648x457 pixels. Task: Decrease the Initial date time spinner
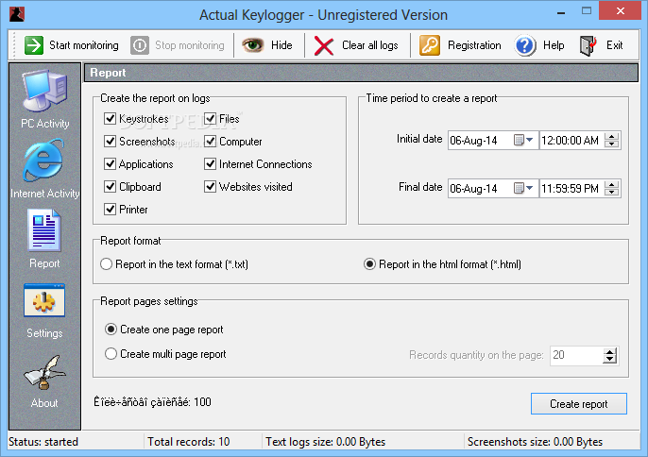point(612,144)
